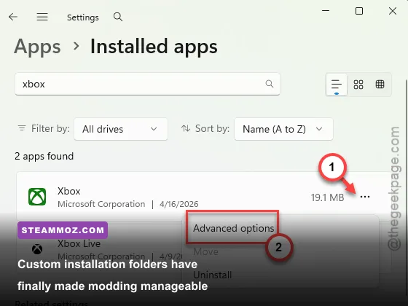Viewport: 408px width, 306px height.
Task: Click the Xbox Live app name
Action: (x=79, y=244)
